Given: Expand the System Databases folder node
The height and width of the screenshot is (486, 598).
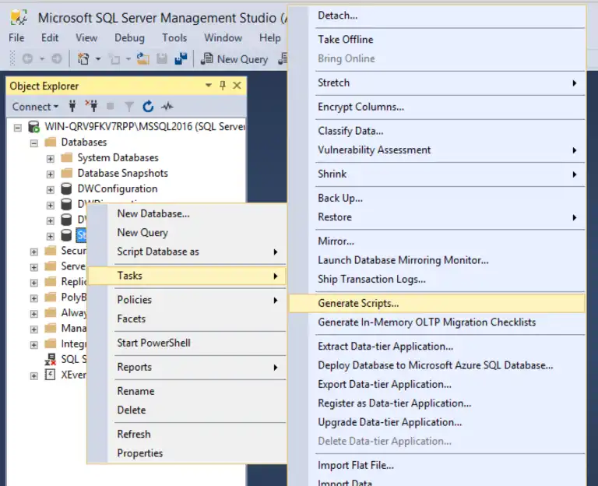Looking at the screenshot, I should click(x=51, y=158).
